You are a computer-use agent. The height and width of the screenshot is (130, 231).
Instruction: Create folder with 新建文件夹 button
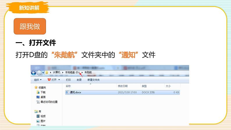93,80
